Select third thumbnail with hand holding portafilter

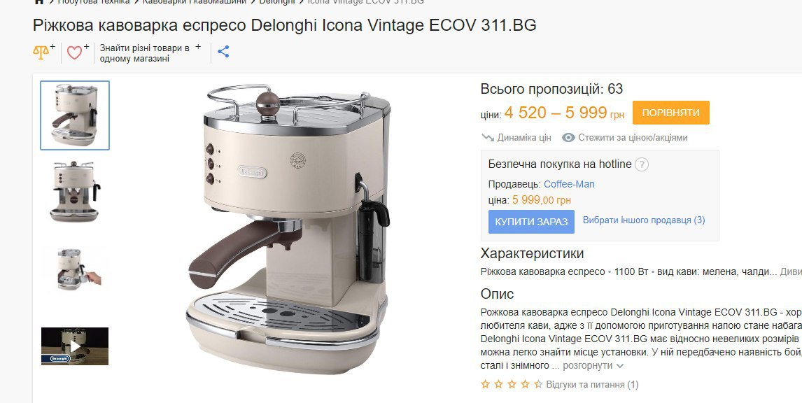coord(75,268)
